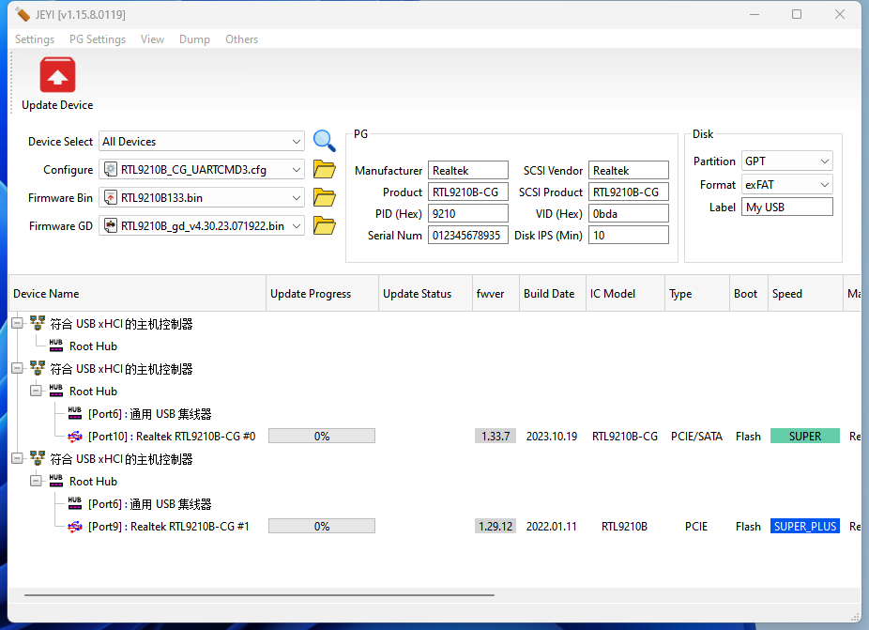The width and height of the screenshot is (869, 630).
Task: Click the red Update Device icon
Action: pos(57,75)
